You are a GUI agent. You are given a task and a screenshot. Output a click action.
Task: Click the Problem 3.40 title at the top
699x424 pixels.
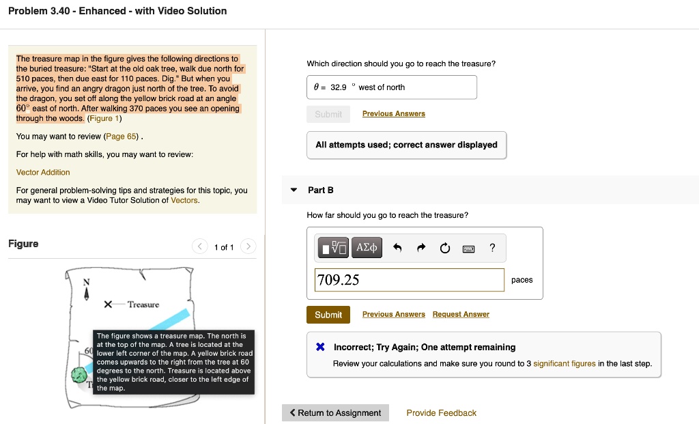point(117,11)
